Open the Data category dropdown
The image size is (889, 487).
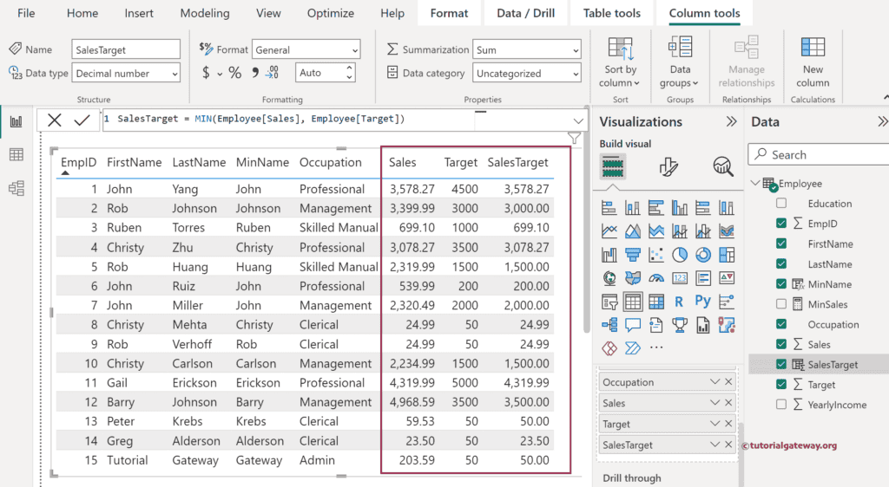(527, 73)
